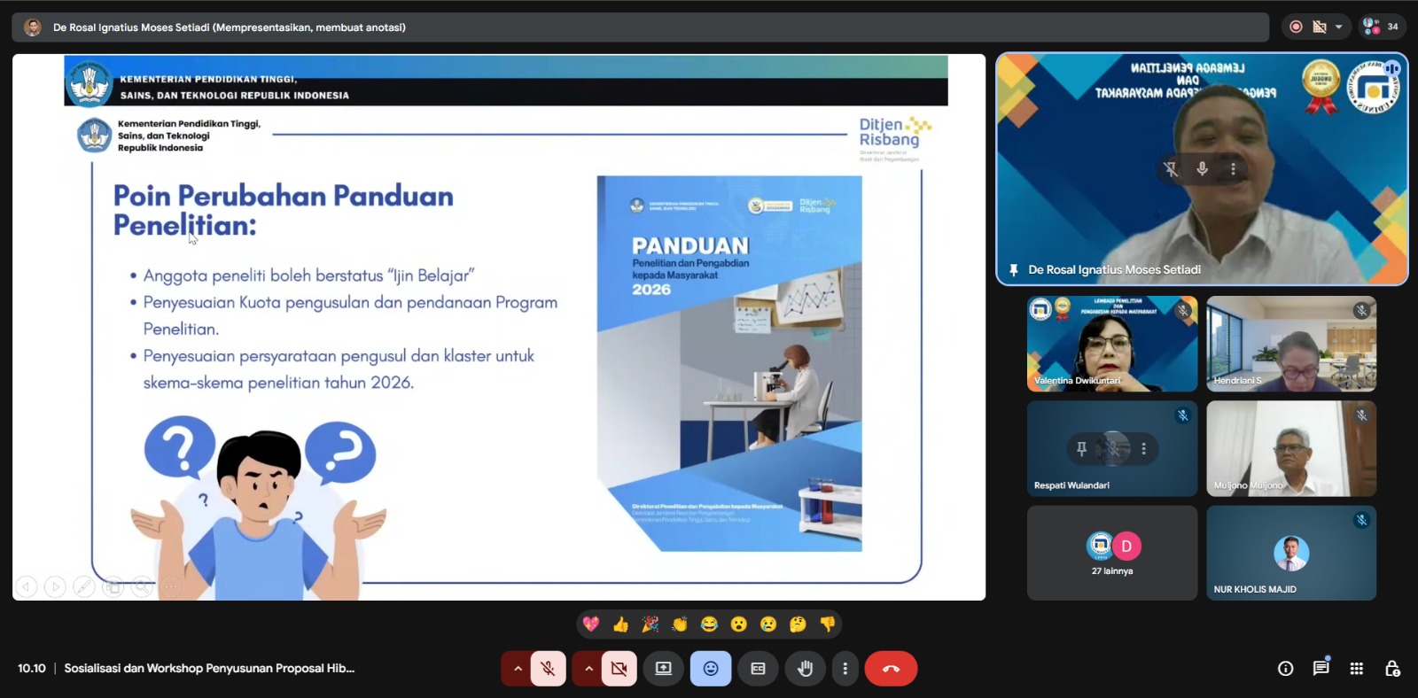Leave the call with red hang-up button

pos(891,669)
